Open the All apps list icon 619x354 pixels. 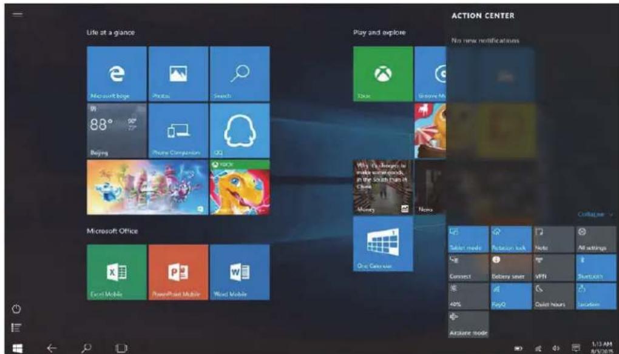(16, 327)
